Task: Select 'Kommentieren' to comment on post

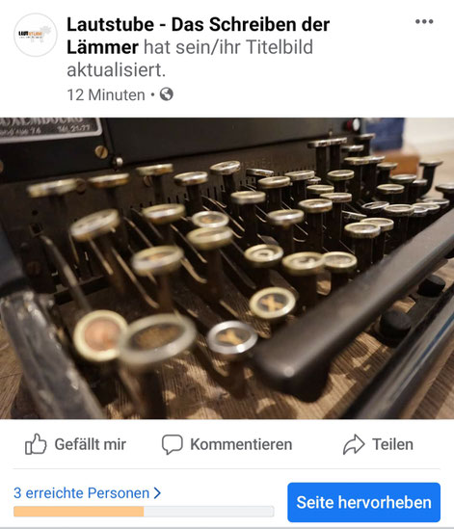Action: click(227, 444)
